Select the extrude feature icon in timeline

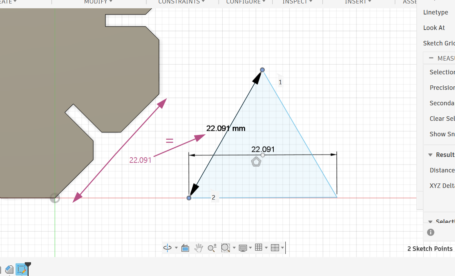click(x=9, y=269)
